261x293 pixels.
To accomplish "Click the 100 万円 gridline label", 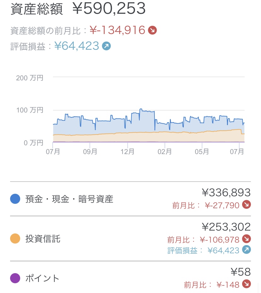I will 30,110.
